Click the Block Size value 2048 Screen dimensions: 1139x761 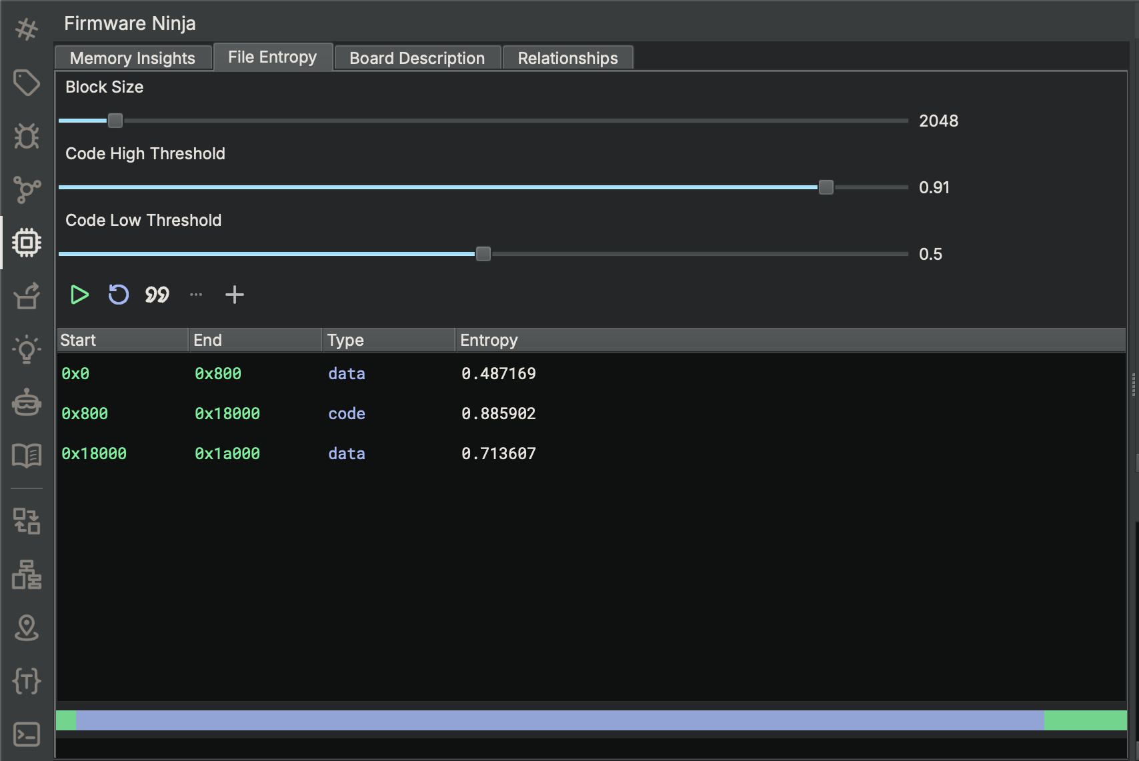(x=939, y=121)
